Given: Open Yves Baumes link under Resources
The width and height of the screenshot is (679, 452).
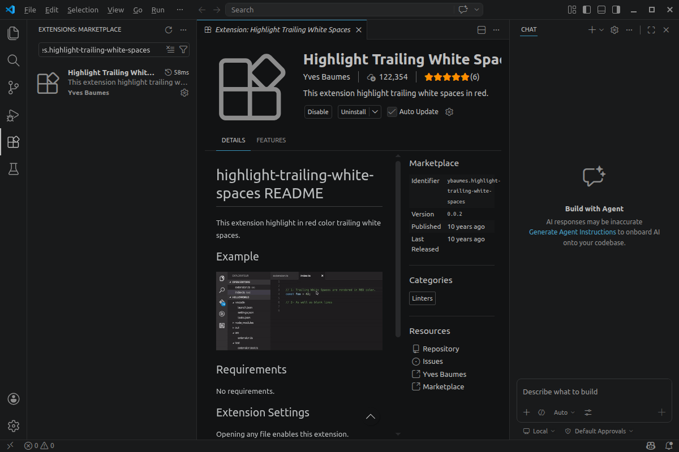Looking at the screenshot, I should pos(444,375).
